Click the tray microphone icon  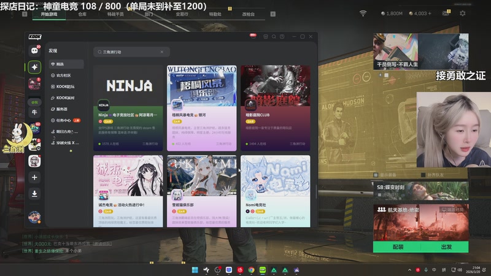(x=426, y=270)
